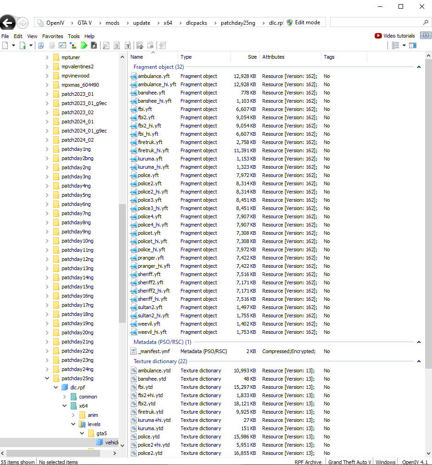Click update in the address breadcrumb
The width and height of the screenshot is (432, 465).
point(141,23)
